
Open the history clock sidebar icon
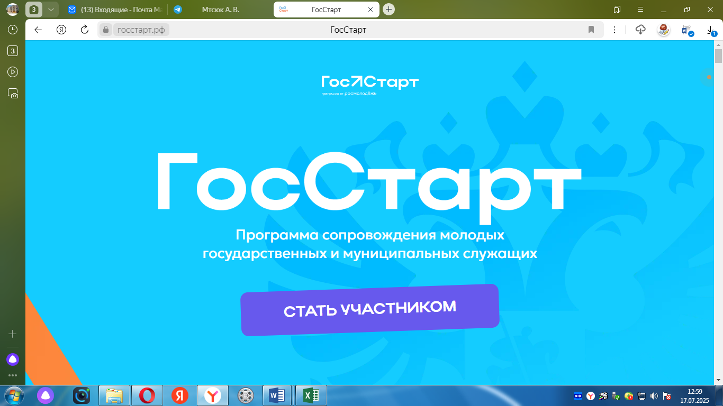tap(13, 30)
